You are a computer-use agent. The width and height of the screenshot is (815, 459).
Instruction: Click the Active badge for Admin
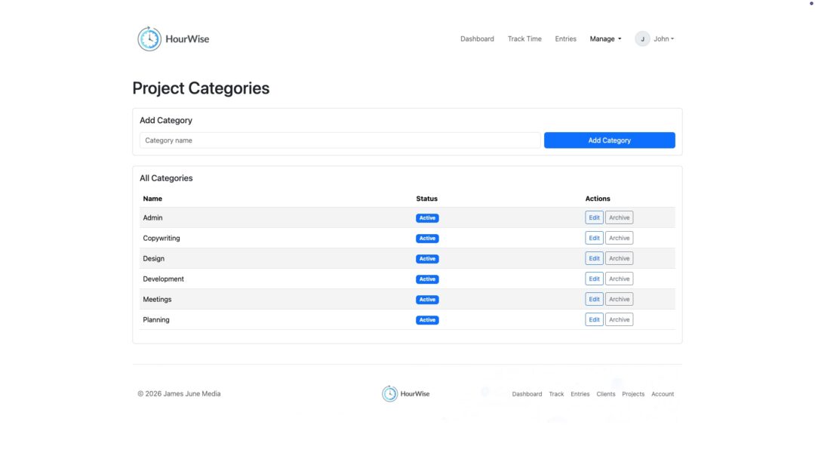(427, 218)
